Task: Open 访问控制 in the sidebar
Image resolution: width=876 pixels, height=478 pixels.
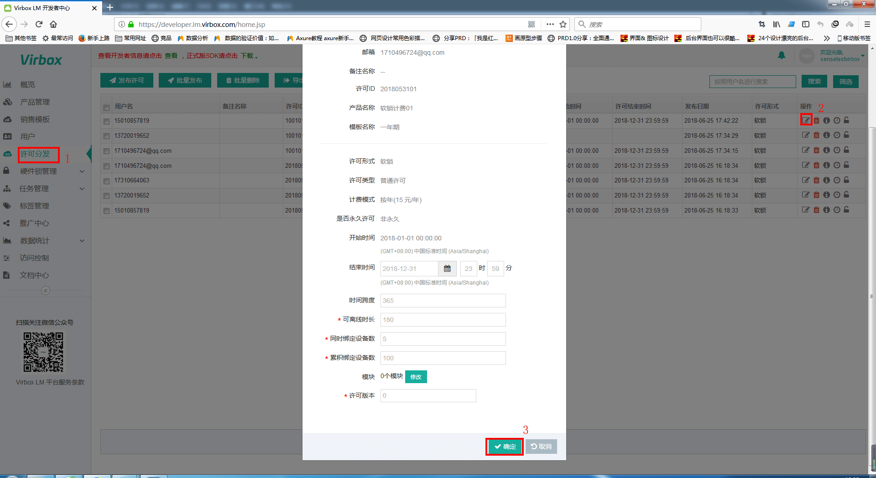Action: [35, 258]
